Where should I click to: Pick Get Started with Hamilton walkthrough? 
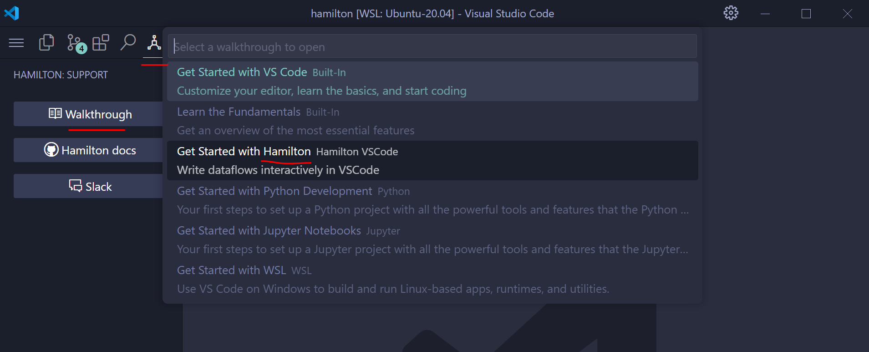(432, 161)
